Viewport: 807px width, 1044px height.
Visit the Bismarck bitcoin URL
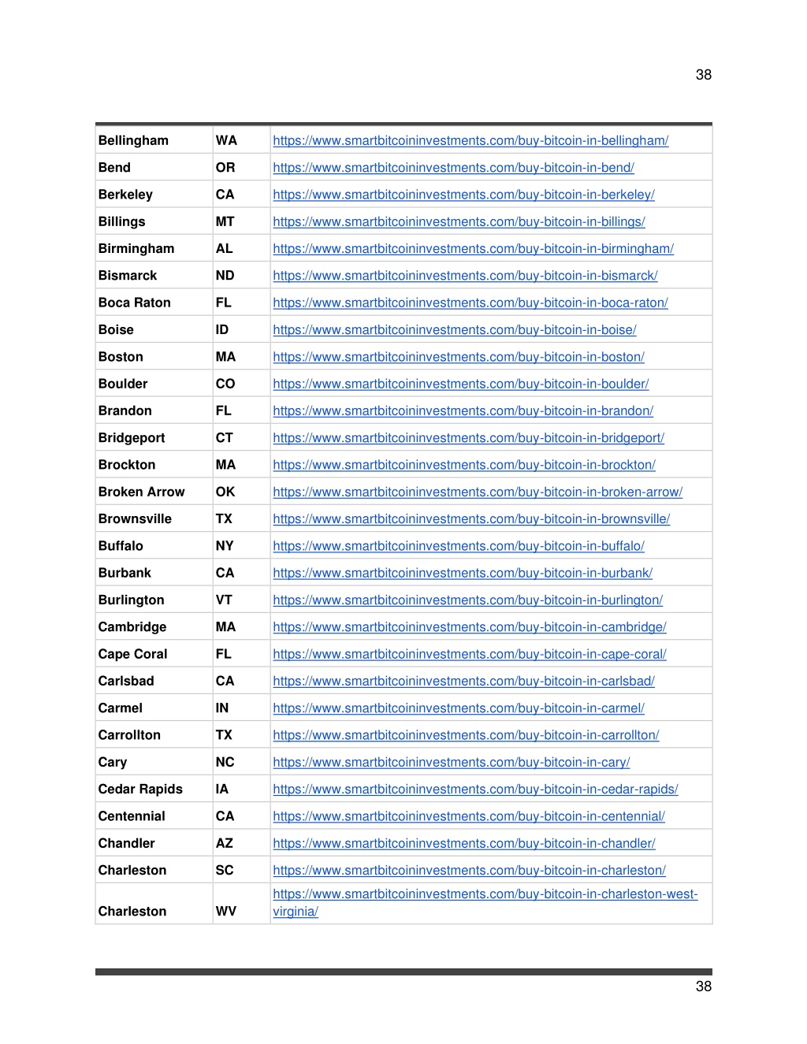click(465, 276)
